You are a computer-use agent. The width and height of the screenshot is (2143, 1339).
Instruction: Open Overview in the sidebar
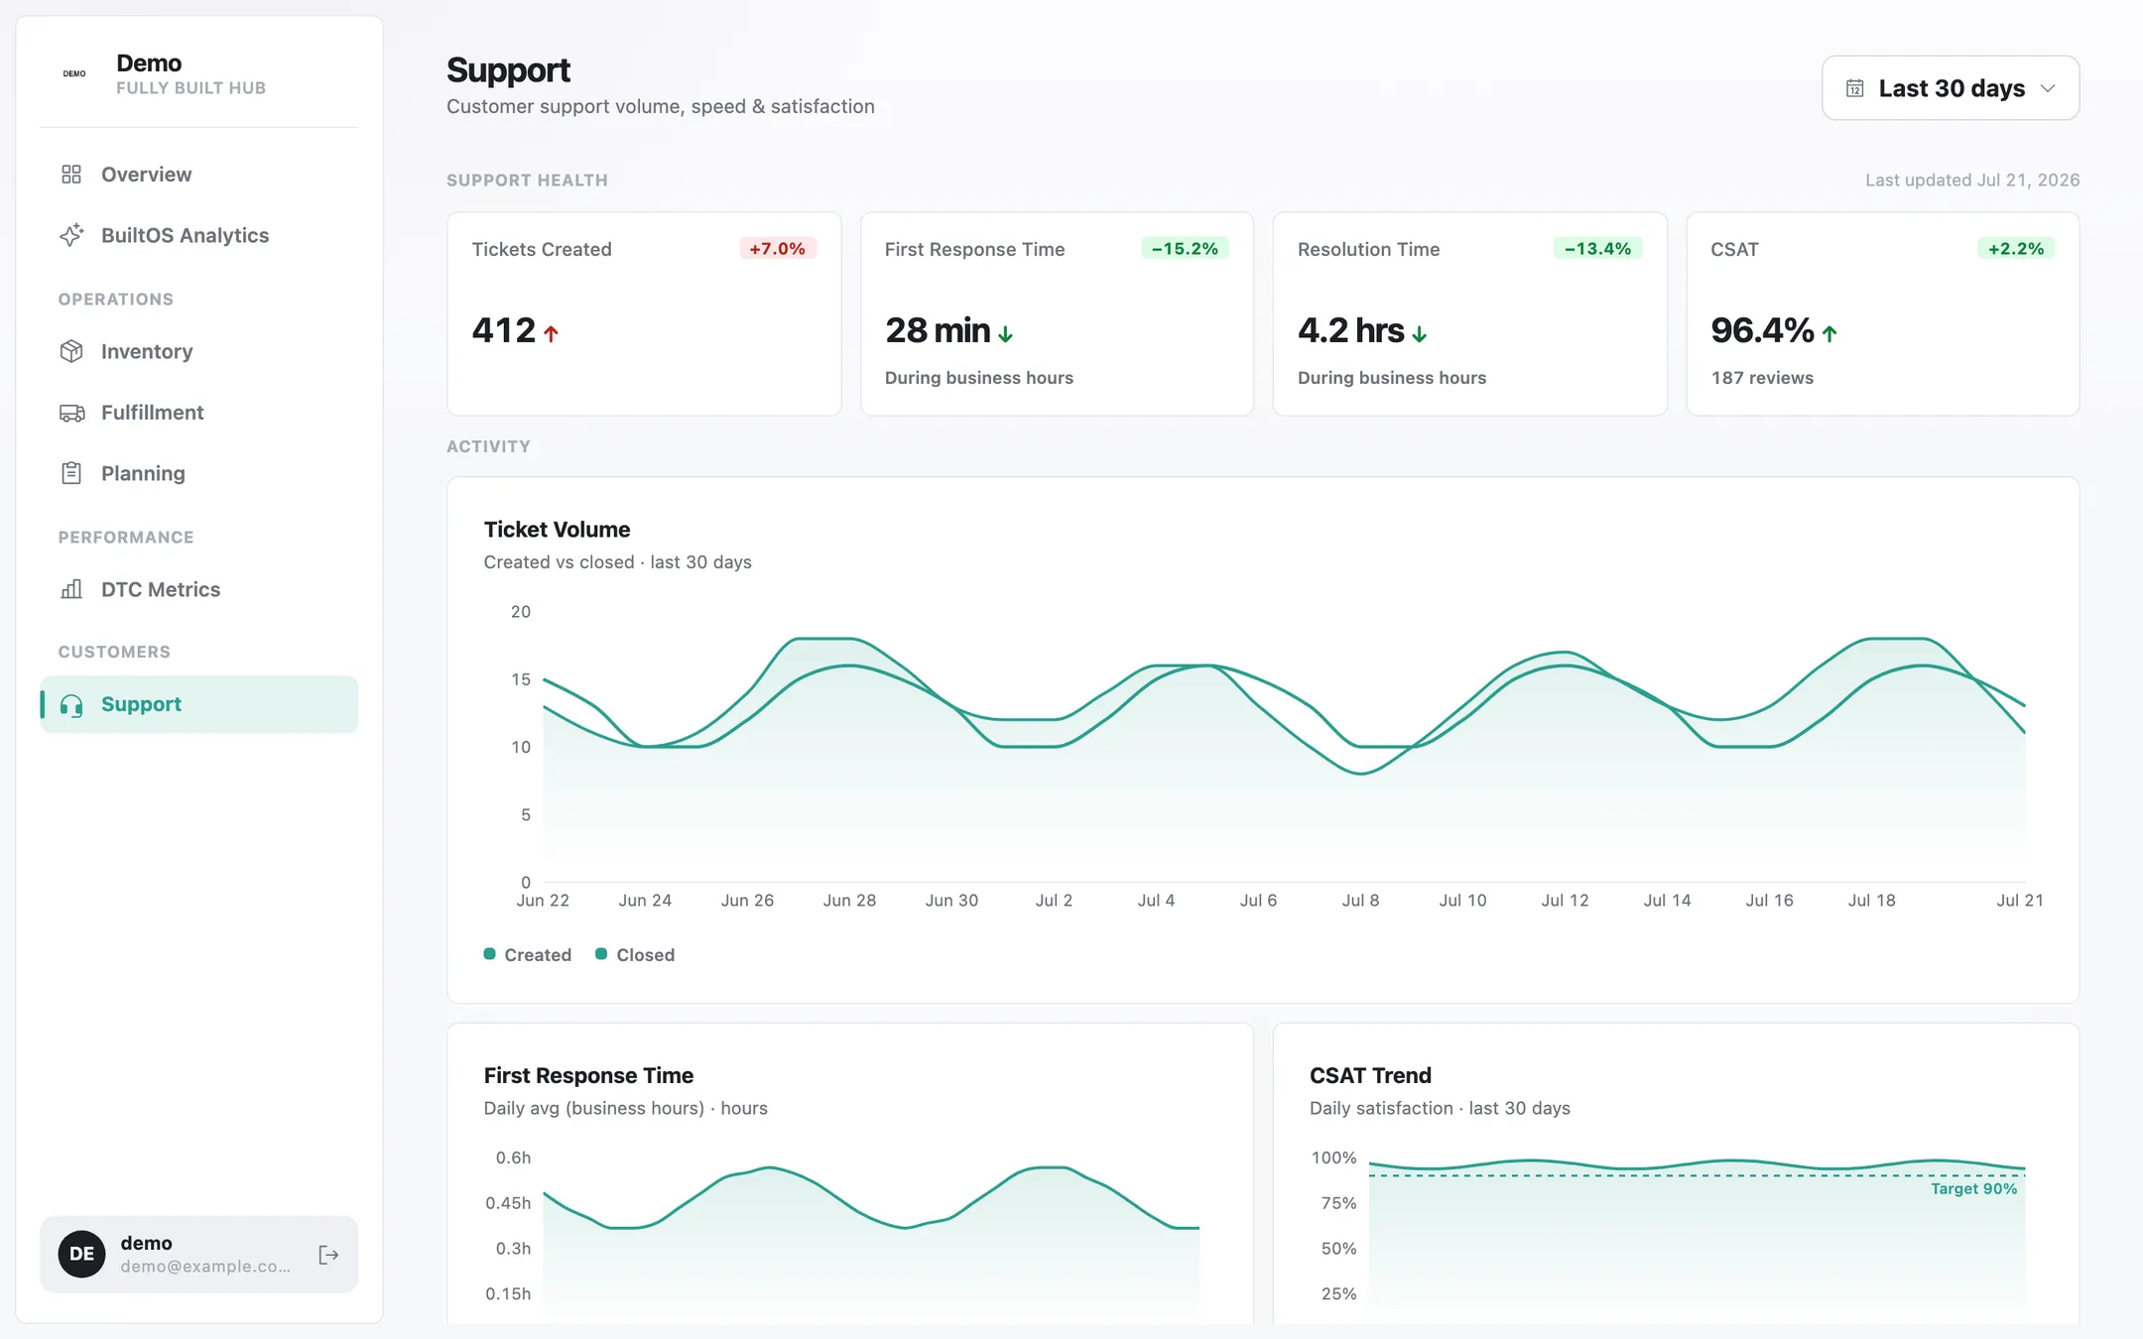(x=198, y=175)
